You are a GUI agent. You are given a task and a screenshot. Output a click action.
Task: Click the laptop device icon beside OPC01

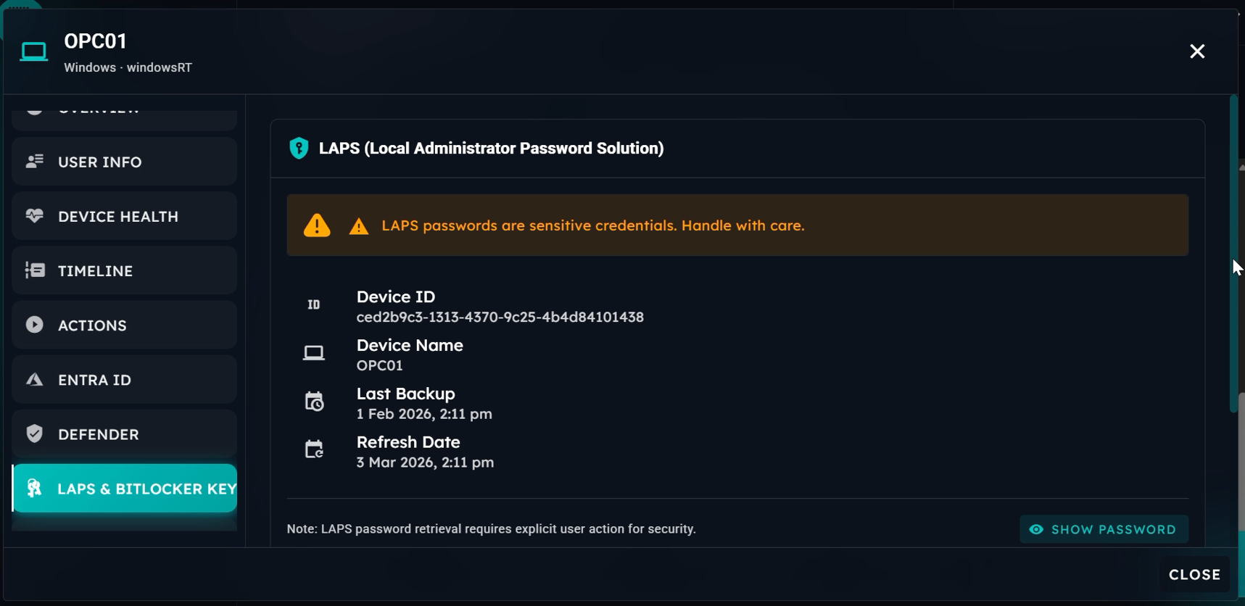click(x=33, y=52)
